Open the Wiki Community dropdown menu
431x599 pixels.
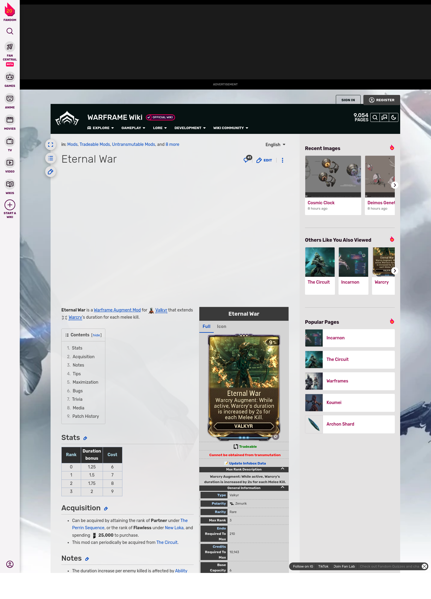[x=231, y=128]
